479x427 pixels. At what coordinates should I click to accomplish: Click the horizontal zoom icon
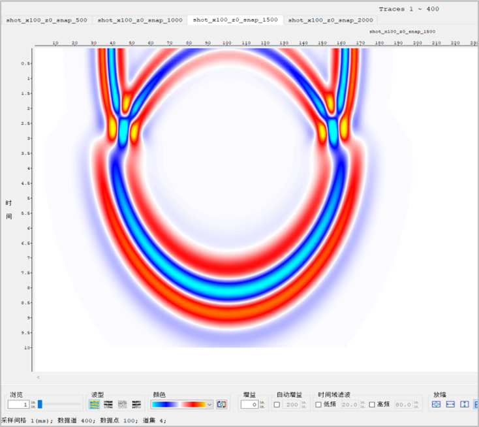click(450, 405)
